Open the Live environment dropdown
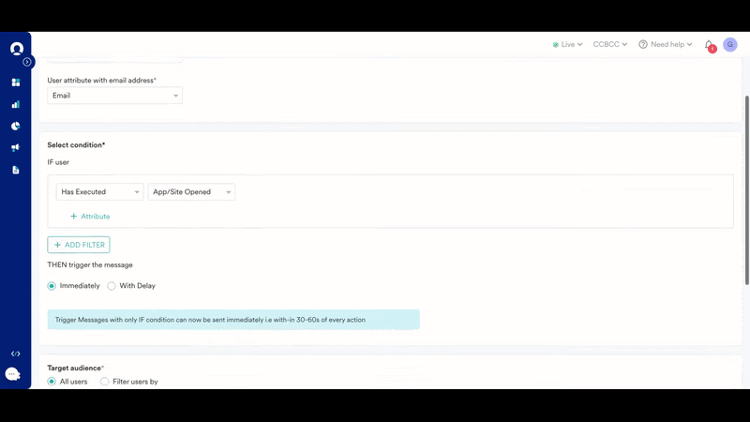 click(568, 44)
